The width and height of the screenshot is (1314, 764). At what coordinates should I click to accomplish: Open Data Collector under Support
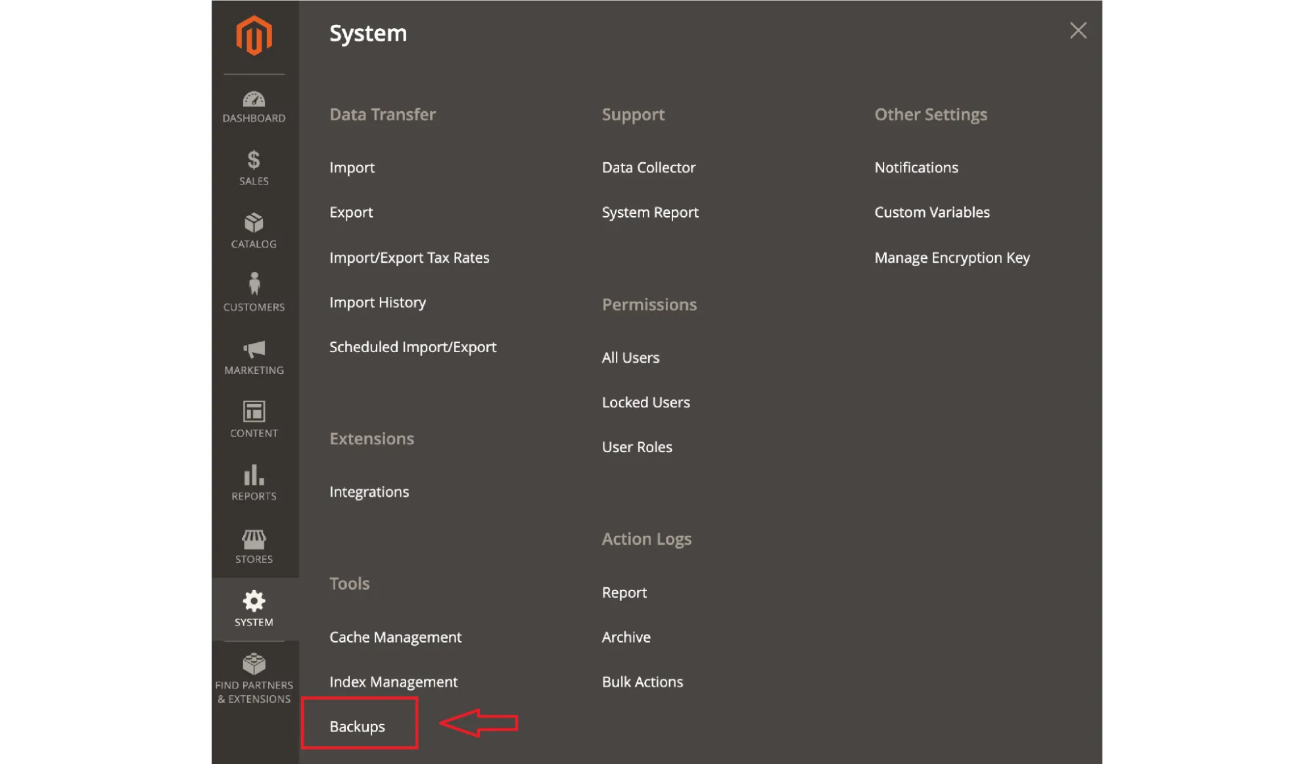(648, 168)
